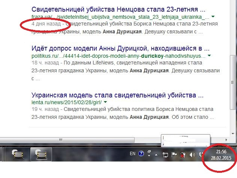Screen dimensions: 237x178
Task: Show hidden tray icons arrow
Action: (156, 155)
